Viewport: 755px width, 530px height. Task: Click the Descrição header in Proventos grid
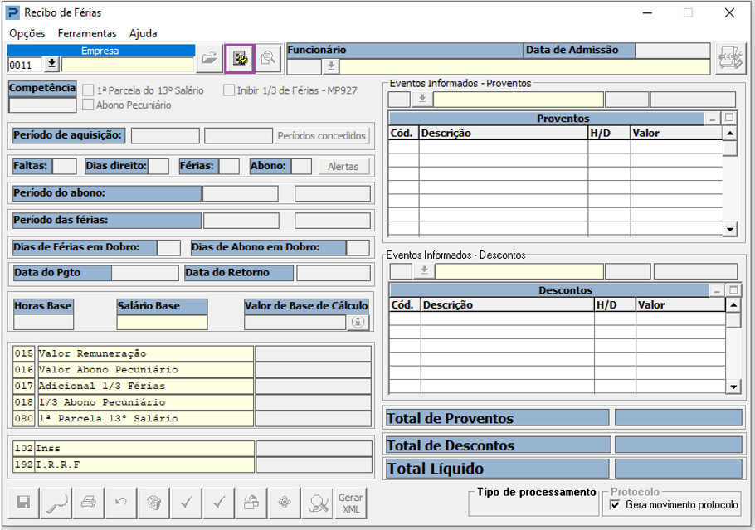(x=503, y=133)
